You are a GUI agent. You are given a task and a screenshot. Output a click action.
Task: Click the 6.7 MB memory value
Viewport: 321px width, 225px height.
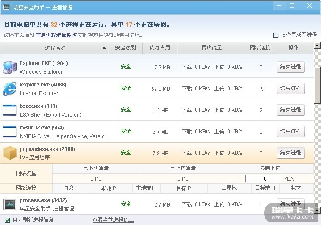click(160, 132)
